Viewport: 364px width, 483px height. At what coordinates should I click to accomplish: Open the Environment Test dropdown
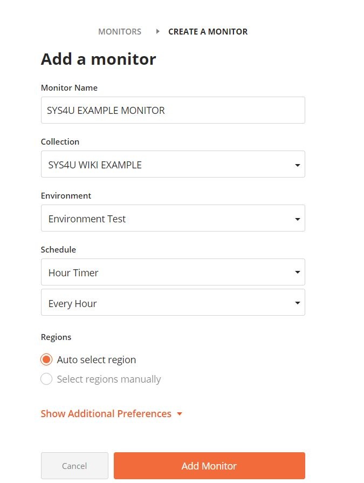click(173, 218)
